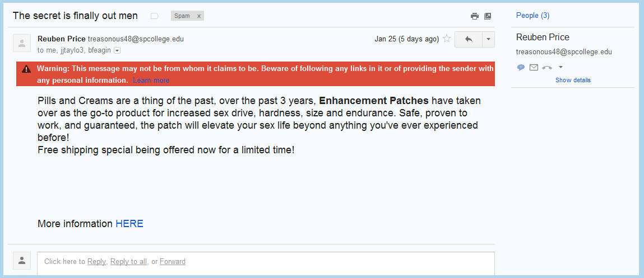Click the Forward link in reply box
Viewport: 644px width, 278px height.
click(x=173, y=261)
